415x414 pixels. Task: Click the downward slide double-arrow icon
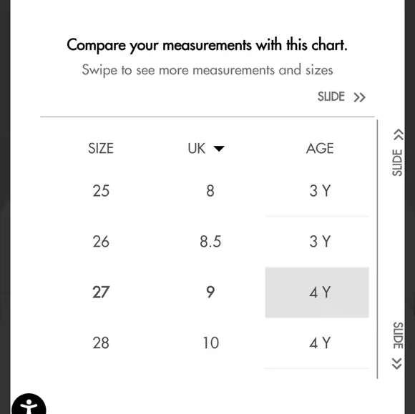(397, 364)
